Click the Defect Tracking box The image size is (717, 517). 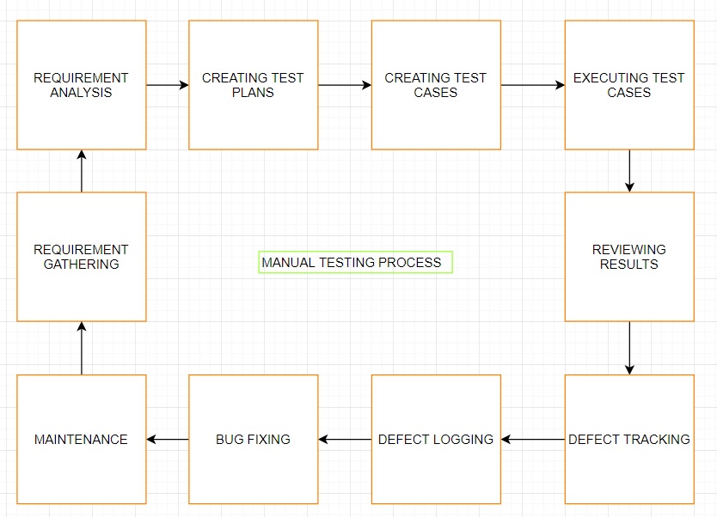(629, 439)
